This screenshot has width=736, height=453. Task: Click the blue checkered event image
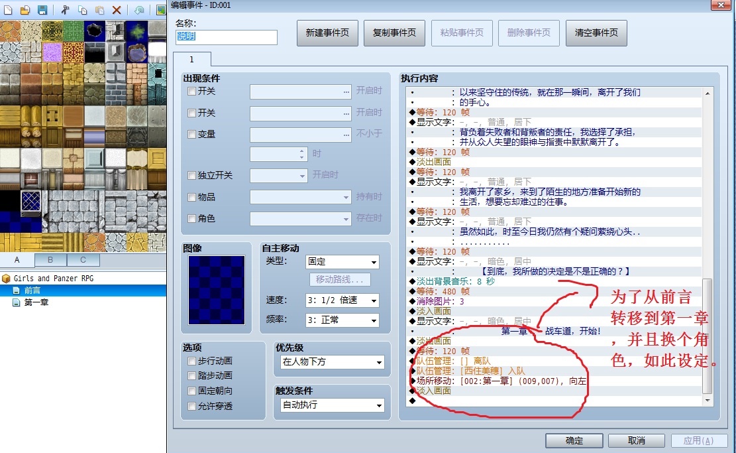217,290
